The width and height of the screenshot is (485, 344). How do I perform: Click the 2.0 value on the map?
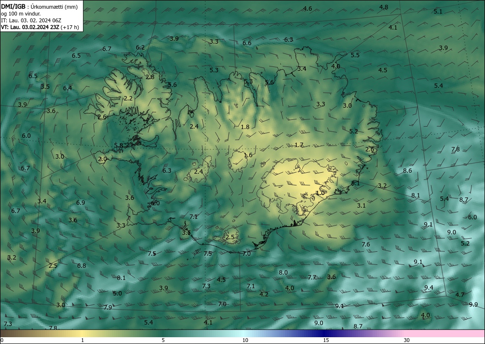coord(102,159)
